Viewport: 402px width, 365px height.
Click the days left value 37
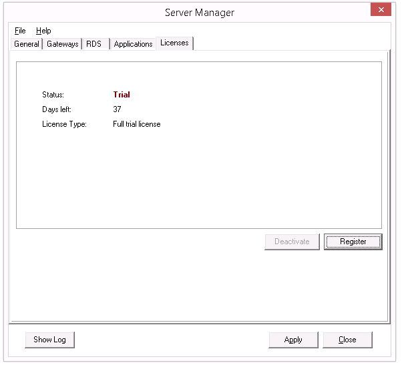pos(117,109)
